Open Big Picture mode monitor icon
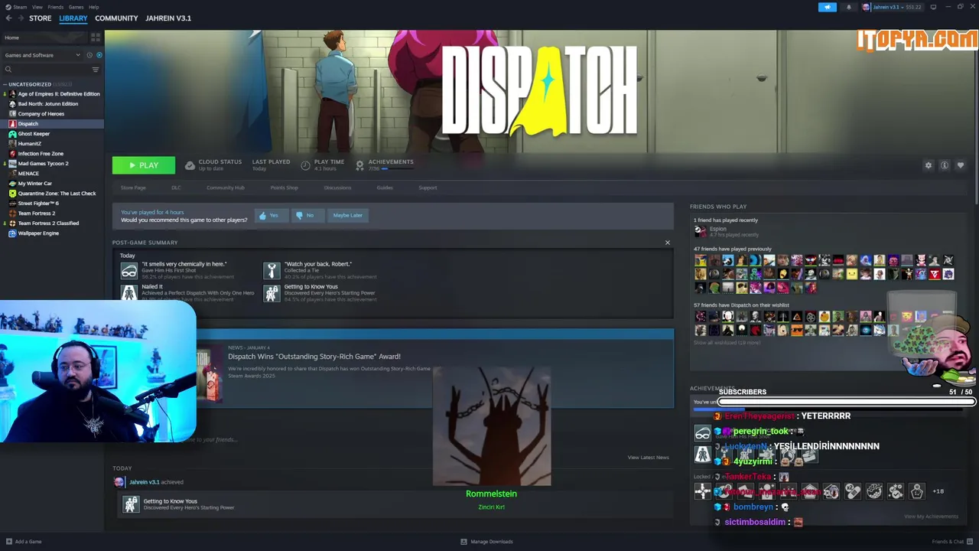This screenshot has width=979, height=551. point(933,7)
